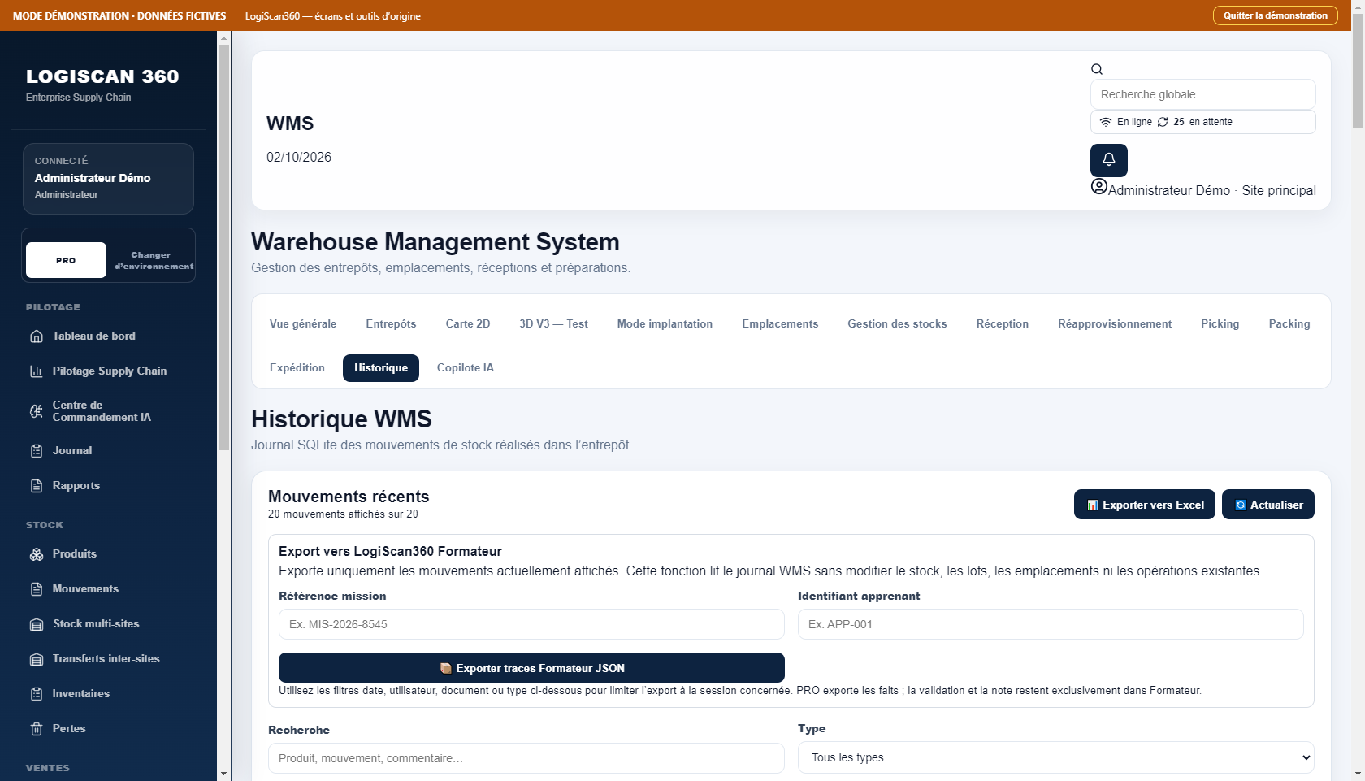
Task: Open the Copilote IA tab
Action: coord(466,367)
